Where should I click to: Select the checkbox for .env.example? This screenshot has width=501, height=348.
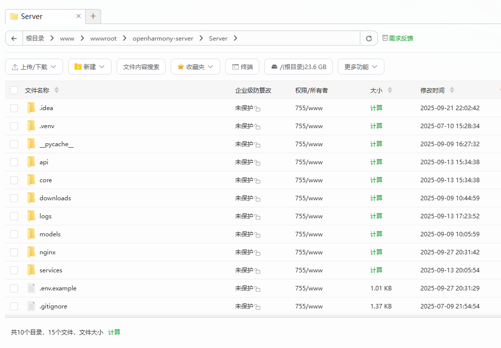click(x=14, y=288)
